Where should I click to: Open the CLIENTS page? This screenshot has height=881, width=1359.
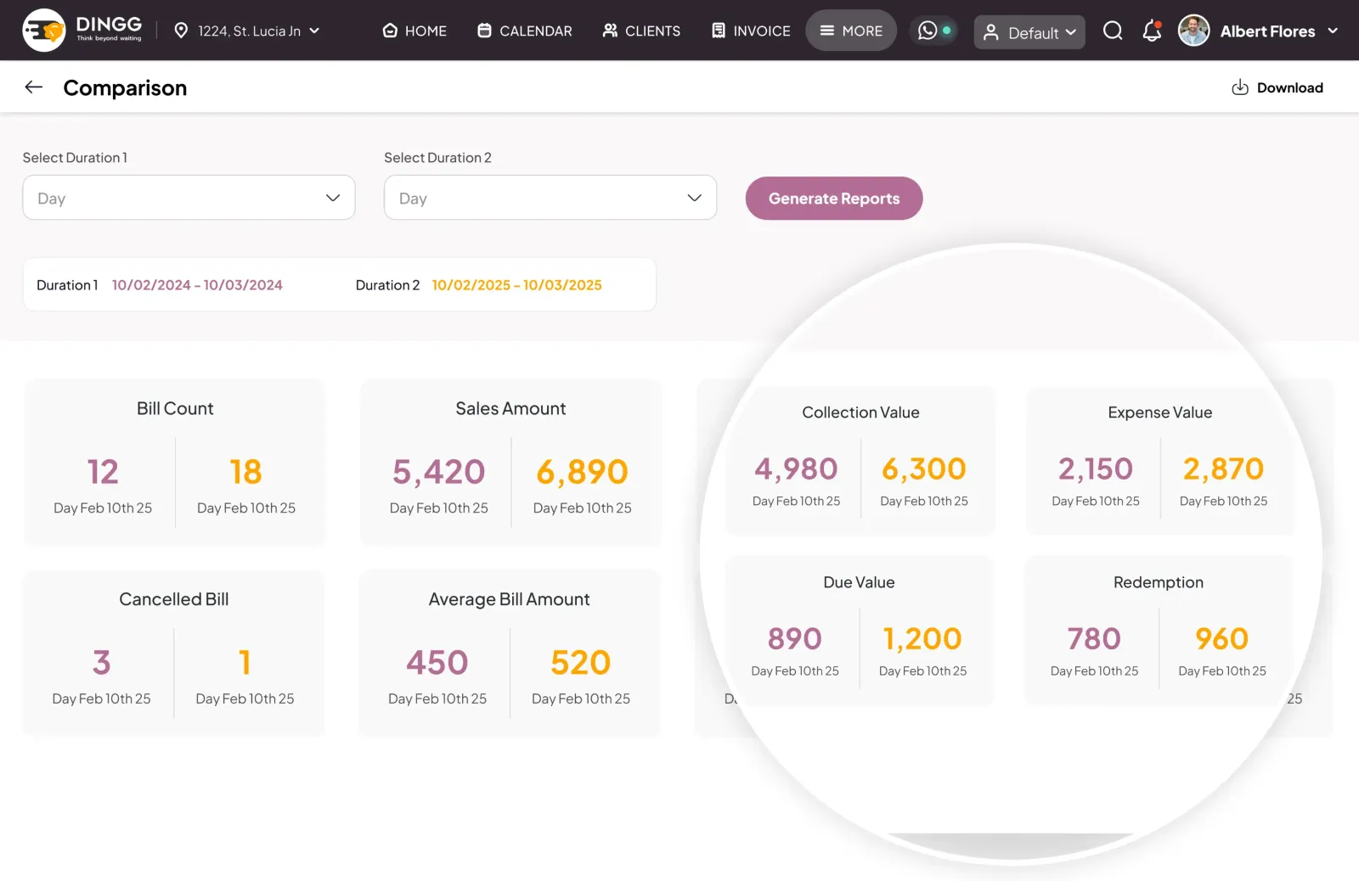(641, 31)
